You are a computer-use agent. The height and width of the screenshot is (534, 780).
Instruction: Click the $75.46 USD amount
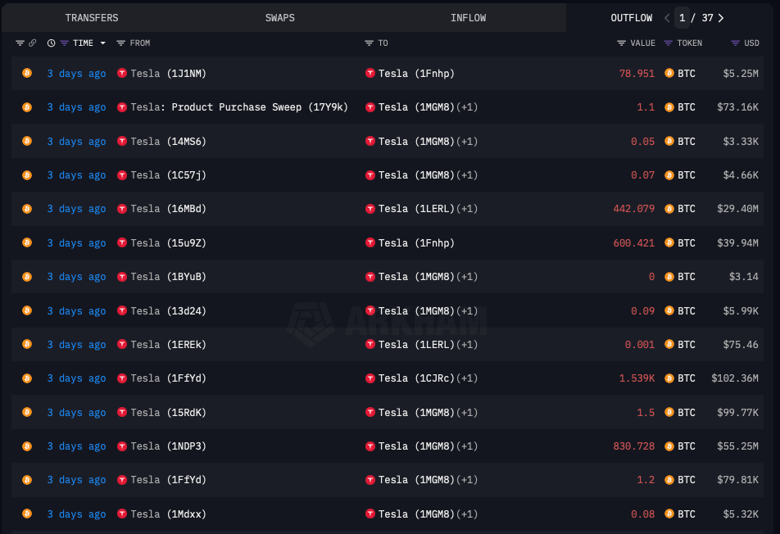[x=741, y=345]
